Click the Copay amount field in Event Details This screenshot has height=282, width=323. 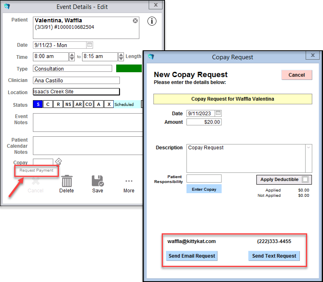point(43,161)
